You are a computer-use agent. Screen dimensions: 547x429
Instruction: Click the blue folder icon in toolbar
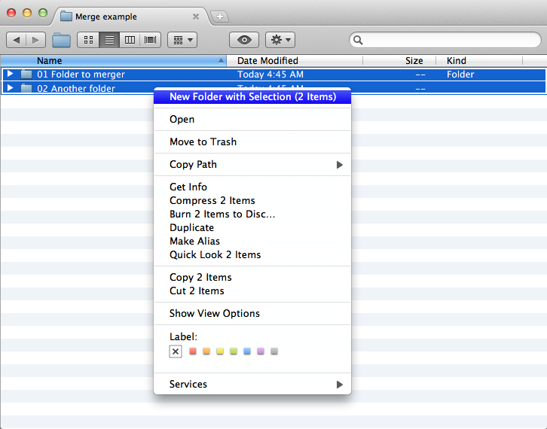pyautogui.click(x=61, y=40)
